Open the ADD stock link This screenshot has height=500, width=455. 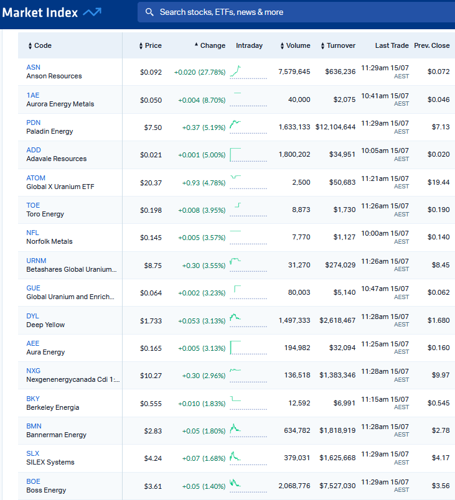click(x=34, y=150)
